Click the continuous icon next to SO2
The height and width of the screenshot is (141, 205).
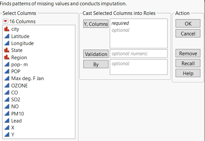pos(7,99)
